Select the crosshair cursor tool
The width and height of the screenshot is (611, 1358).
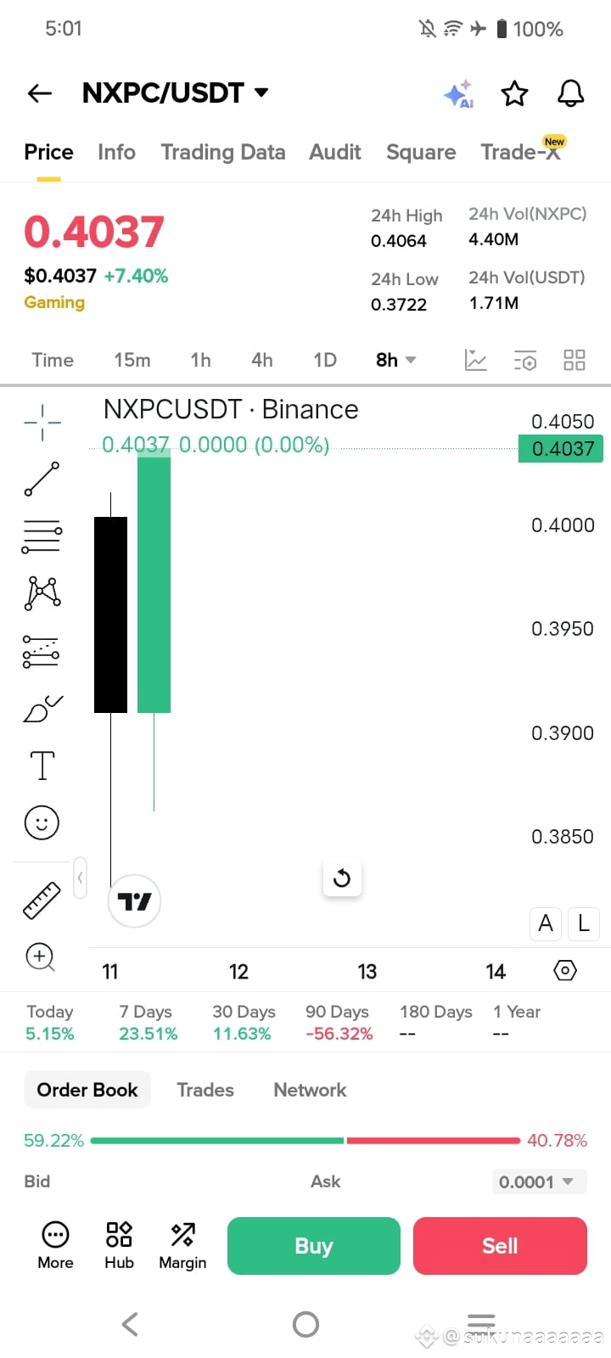pyautogui.click(x=42, y=422)
